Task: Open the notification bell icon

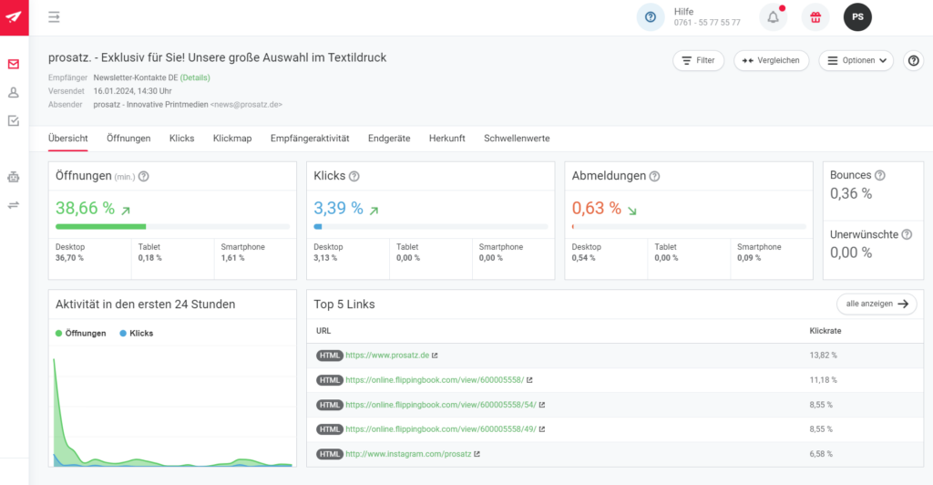Action: 774,16
